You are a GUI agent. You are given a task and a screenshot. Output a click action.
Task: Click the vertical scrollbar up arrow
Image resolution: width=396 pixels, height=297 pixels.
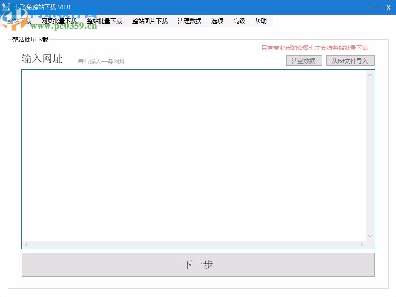click(369, 75)
